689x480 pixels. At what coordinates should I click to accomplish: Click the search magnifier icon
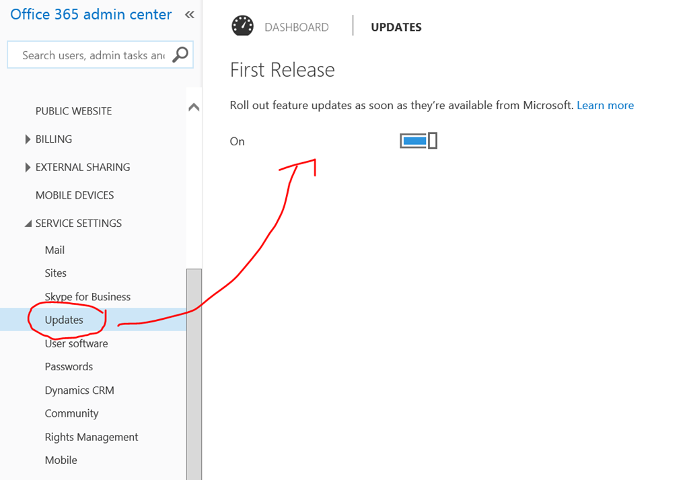180,55
